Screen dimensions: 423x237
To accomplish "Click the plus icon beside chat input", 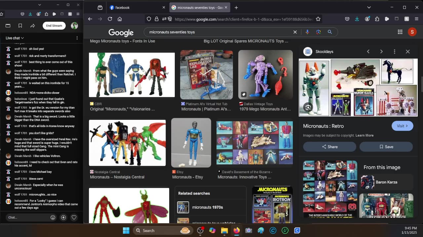I will 63,217.
